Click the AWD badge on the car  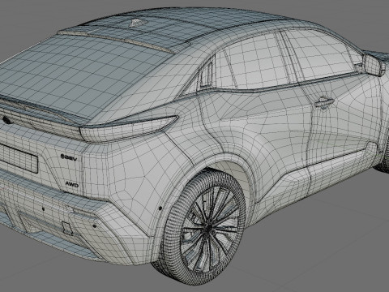point(72,185)
